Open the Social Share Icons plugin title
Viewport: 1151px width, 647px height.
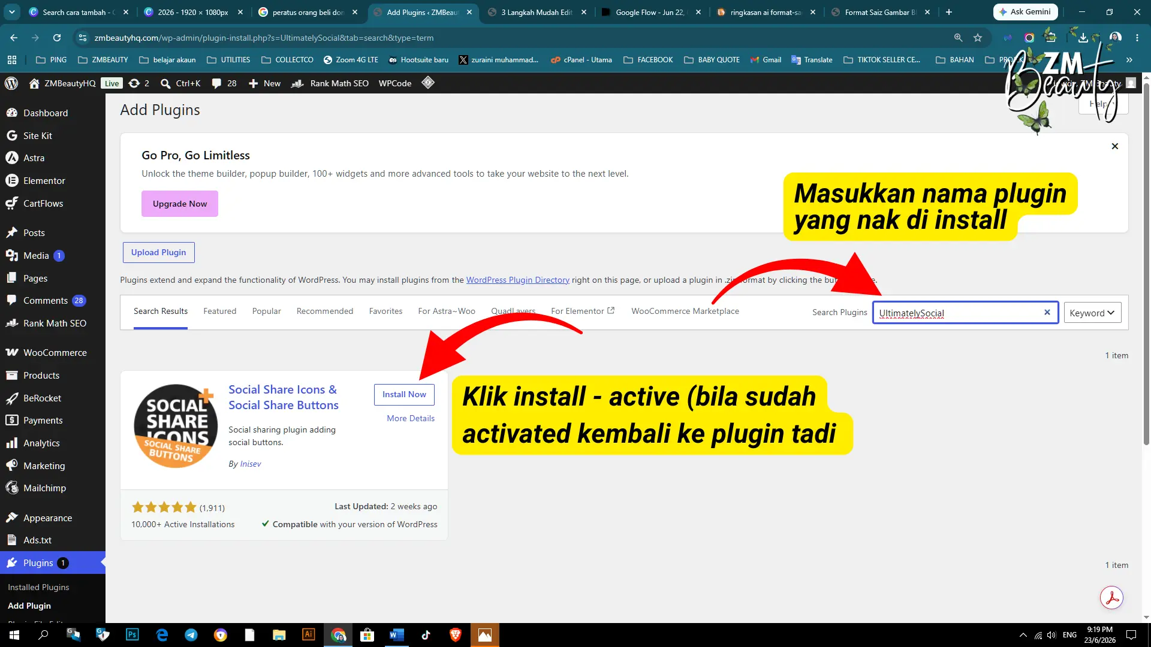[283, 397]
